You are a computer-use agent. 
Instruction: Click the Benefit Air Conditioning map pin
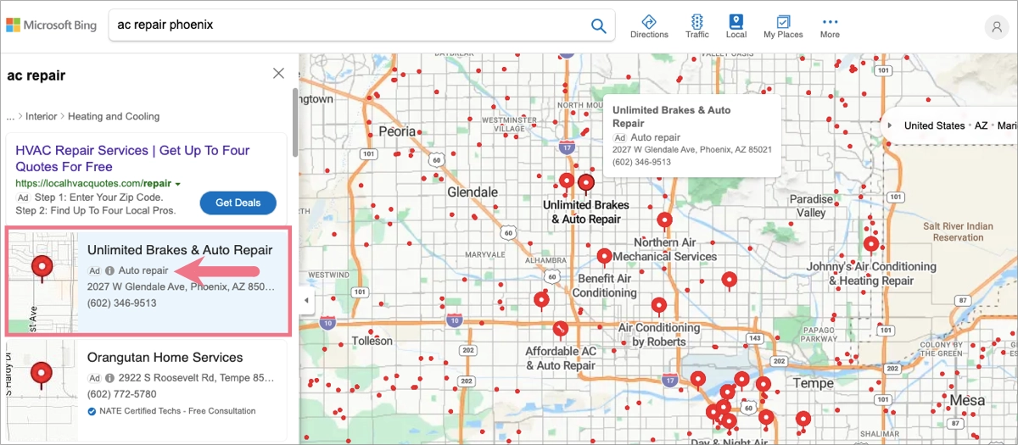click(x=604, y=256)
